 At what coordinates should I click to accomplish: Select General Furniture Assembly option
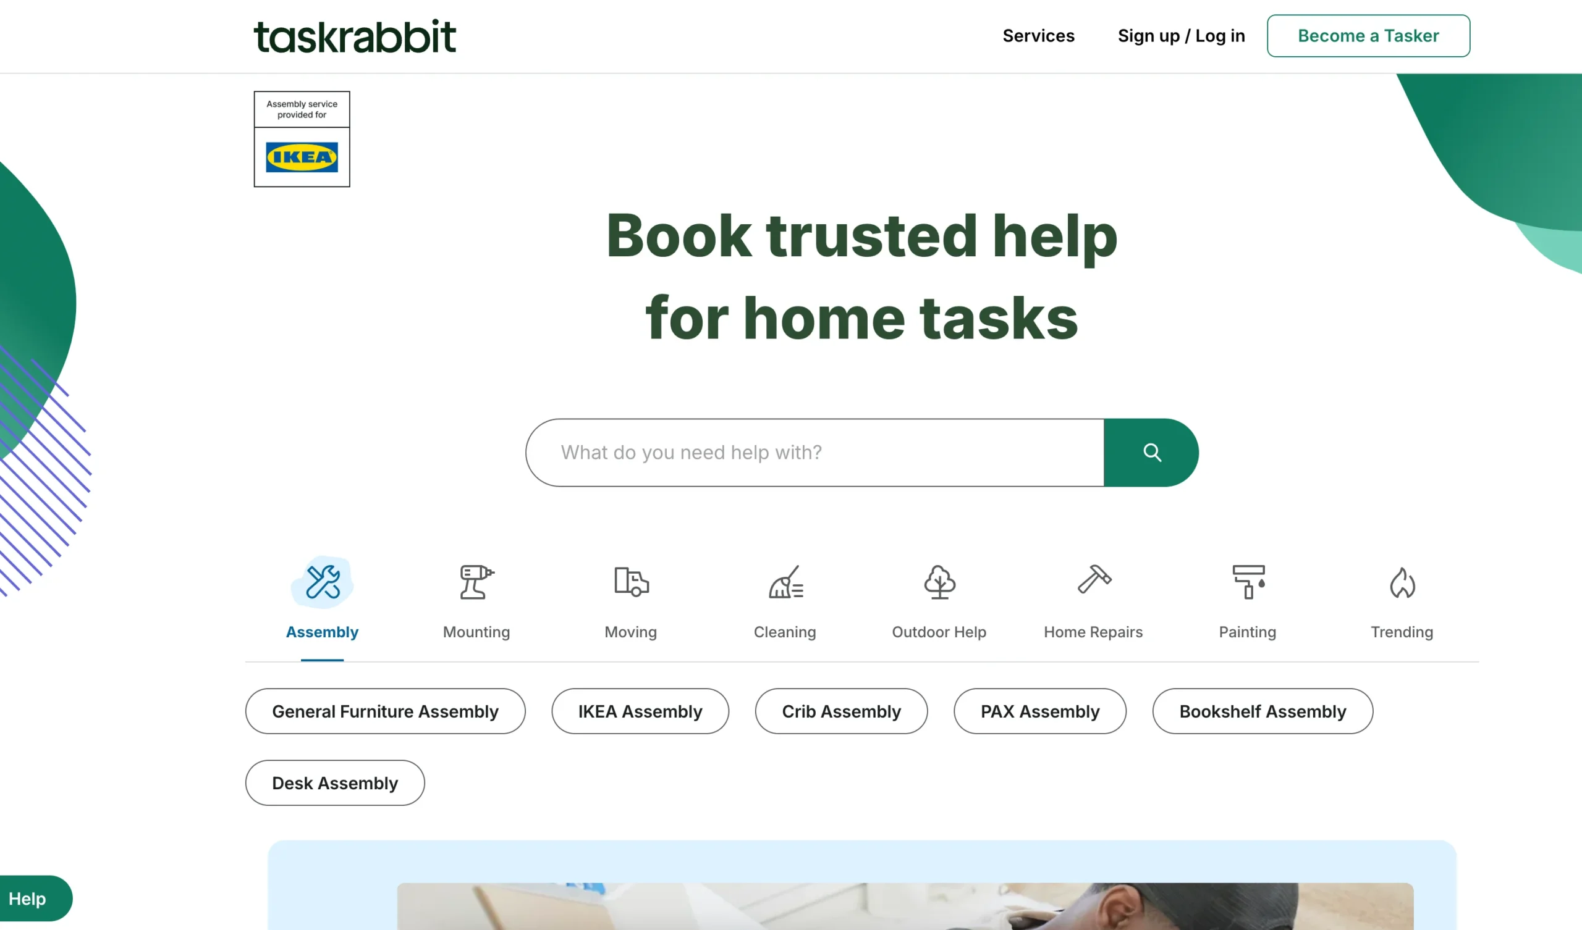tap(384, 711)
